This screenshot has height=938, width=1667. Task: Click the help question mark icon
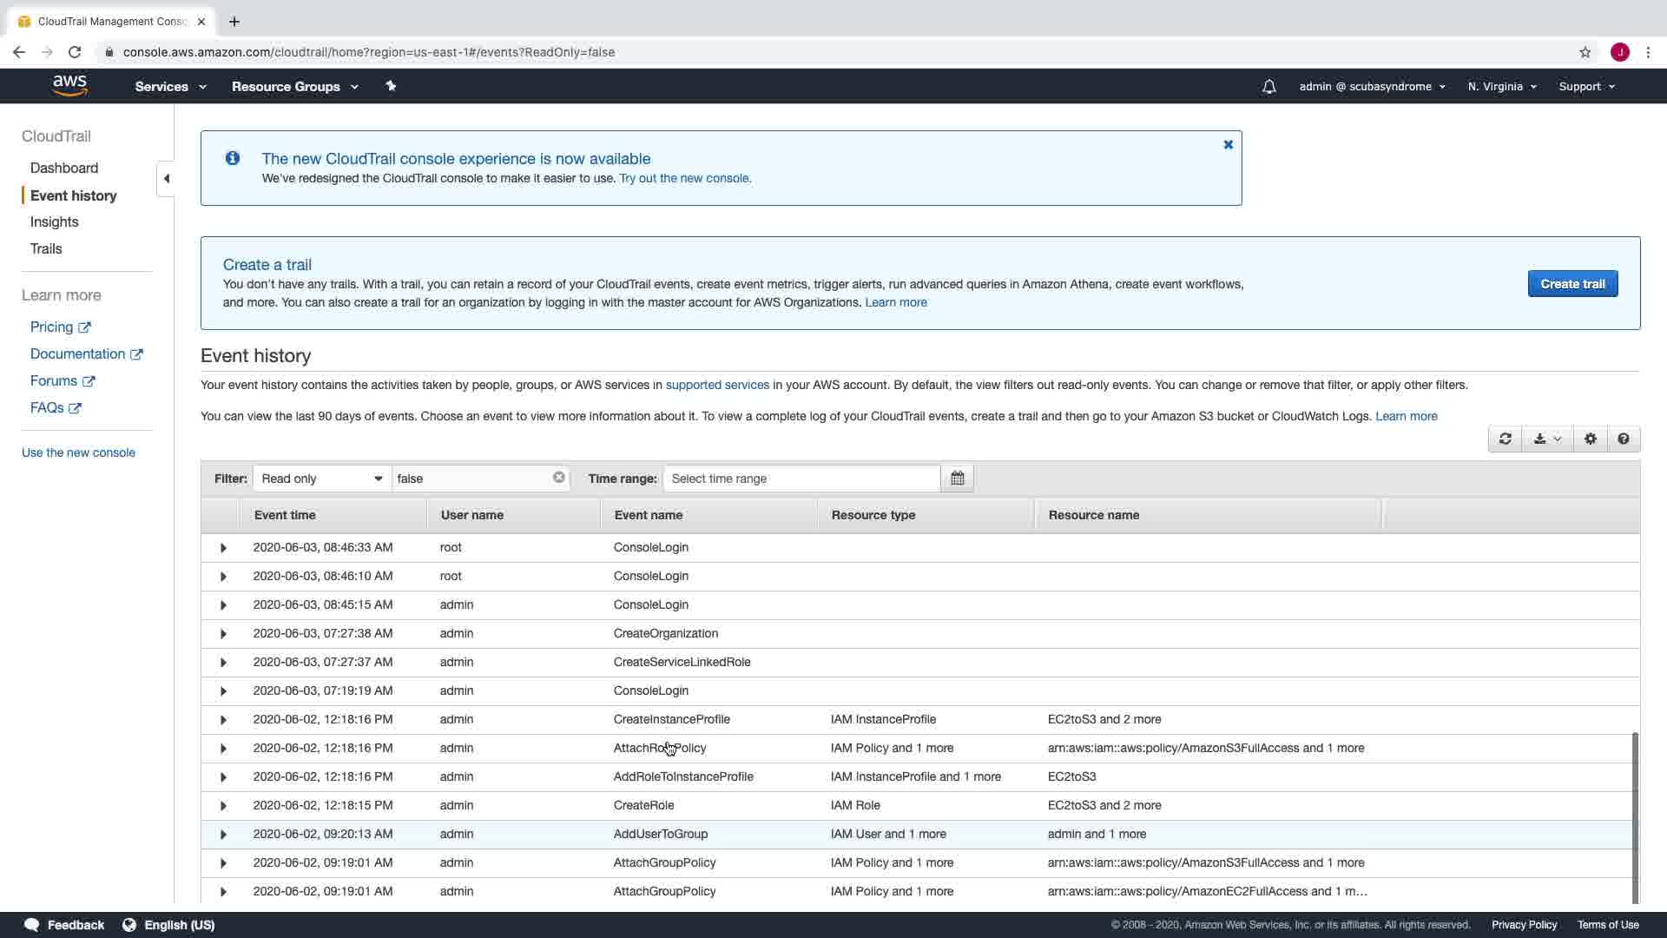click(x=1623, y=439)
